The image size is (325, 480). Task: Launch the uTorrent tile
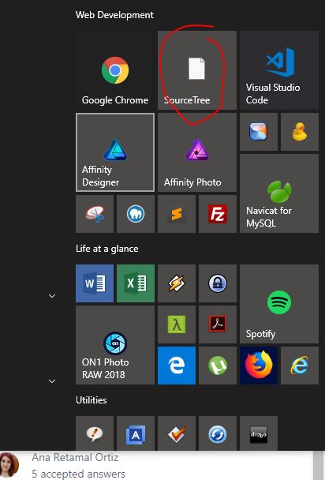[x=218, y=366]
